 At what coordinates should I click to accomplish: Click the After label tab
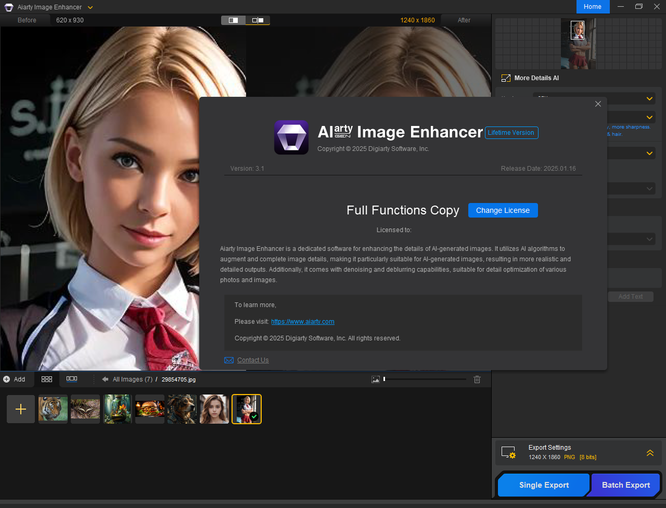pyautogui.click(x=464, y=20)
